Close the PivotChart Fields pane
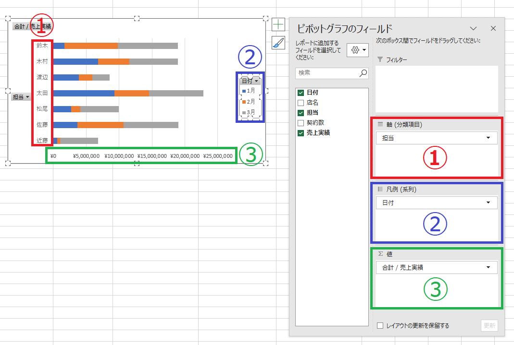 click(x=493, y=28)
